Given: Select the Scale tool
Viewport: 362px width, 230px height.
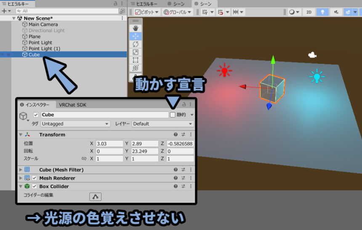Looking at the screenshot, I should pos(136,52).
